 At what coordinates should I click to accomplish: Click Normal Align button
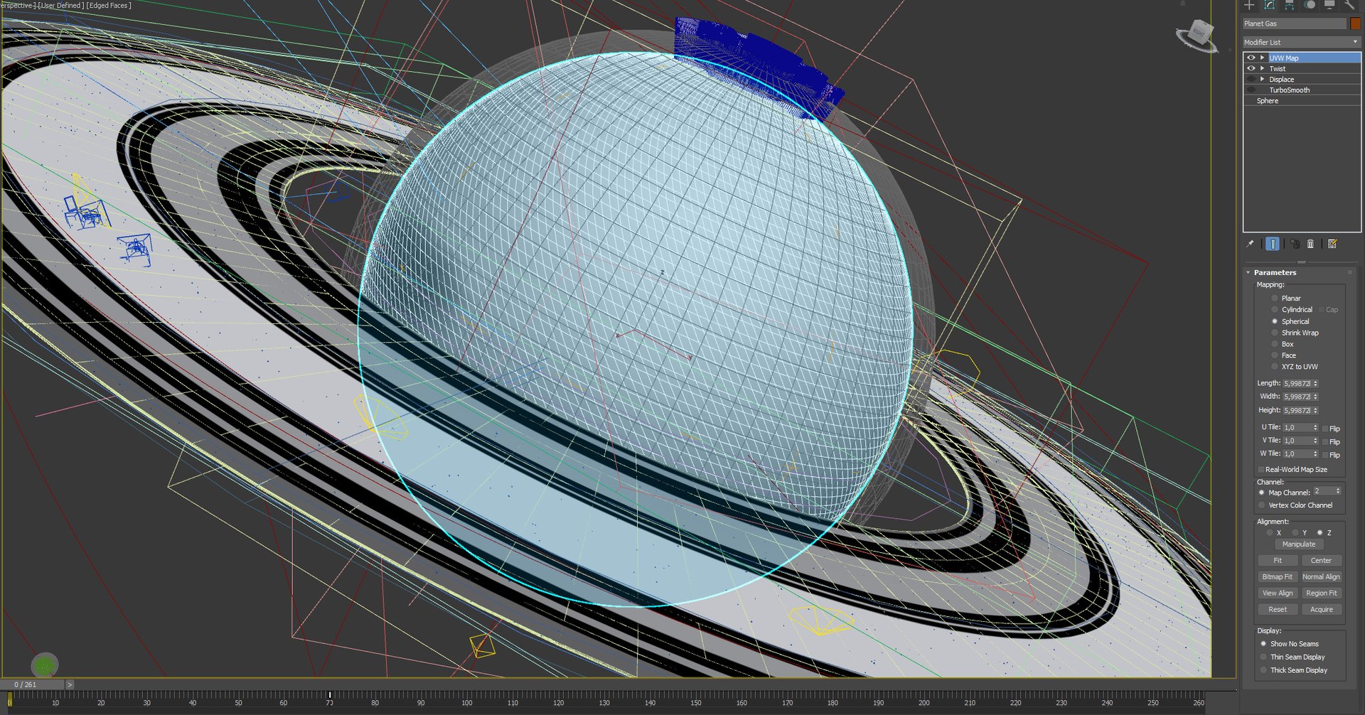tap(1321, 577)
